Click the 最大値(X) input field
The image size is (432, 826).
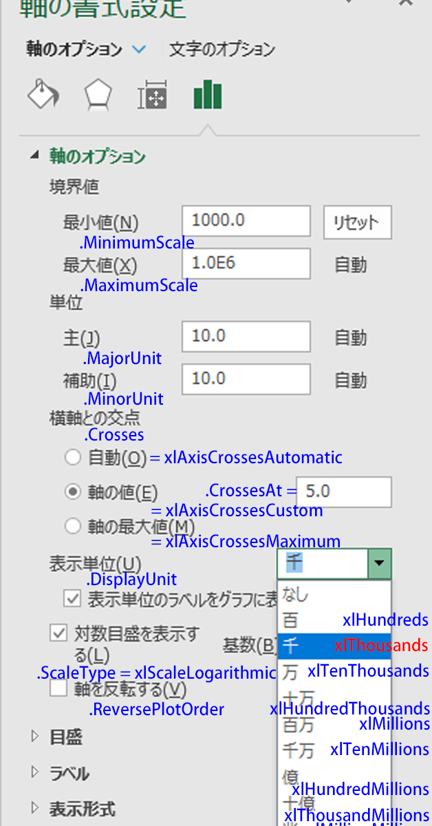click(246, 264)
